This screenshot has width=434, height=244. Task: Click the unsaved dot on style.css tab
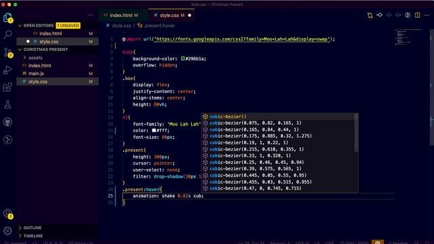190,15
